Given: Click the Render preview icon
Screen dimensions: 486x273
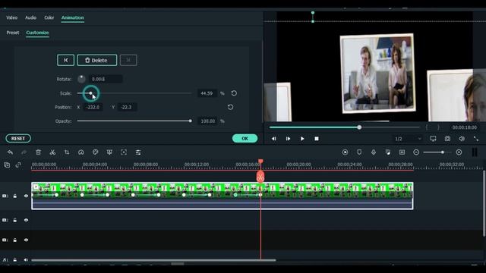Looking at the screenshot, I should 345,152.
